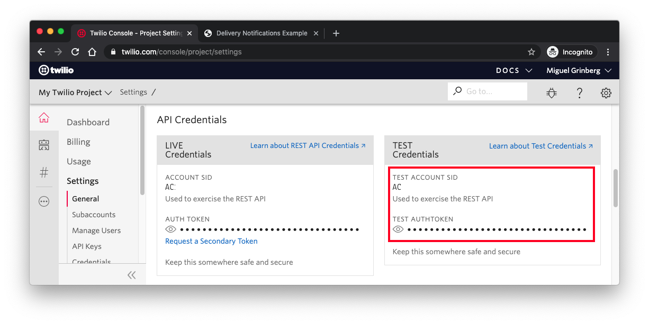Image resolution: width=649 pixels, height=324 pixels.
Task: Close Delivery Notifications Example tab
Action: [x=316, y=33]
